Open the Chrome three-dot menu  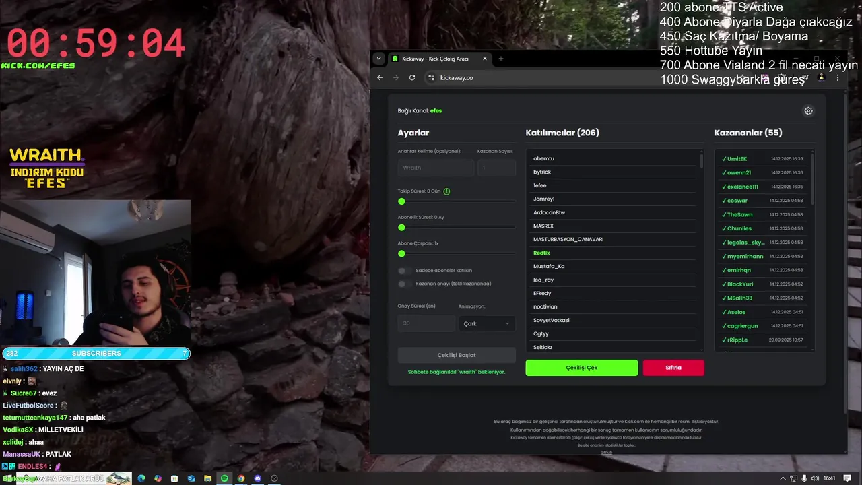(x=838, y=77)
